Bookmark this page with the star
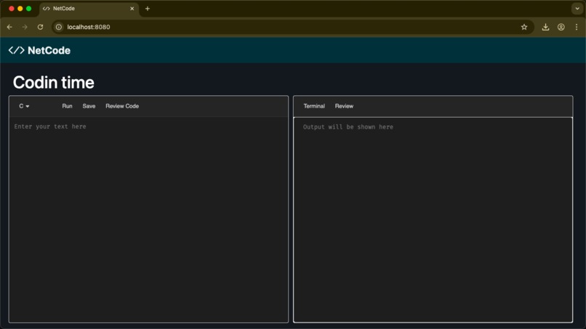This screenshot has height=329, width=586. coord(524,27)
